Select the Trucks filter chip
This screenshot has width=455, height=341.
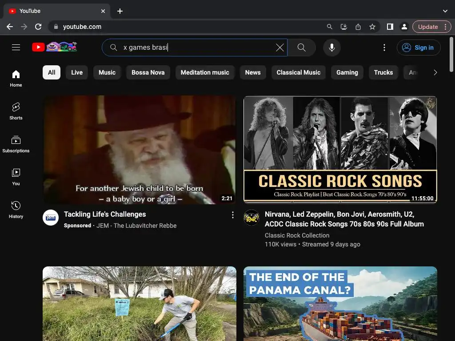(383, 72)
